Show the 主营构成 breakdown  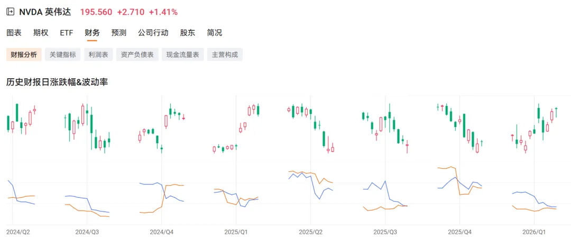[x=225, y=54]
